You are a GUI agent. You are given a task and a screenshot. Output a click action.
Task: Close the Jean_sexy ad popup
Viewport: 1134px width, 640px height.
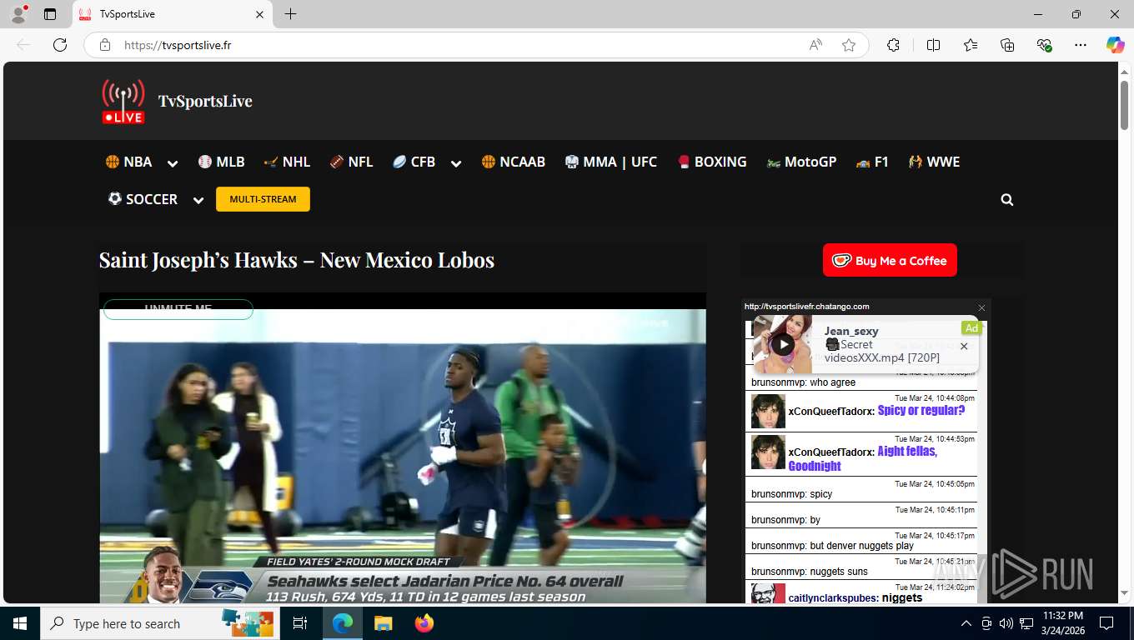pos(964,346)
